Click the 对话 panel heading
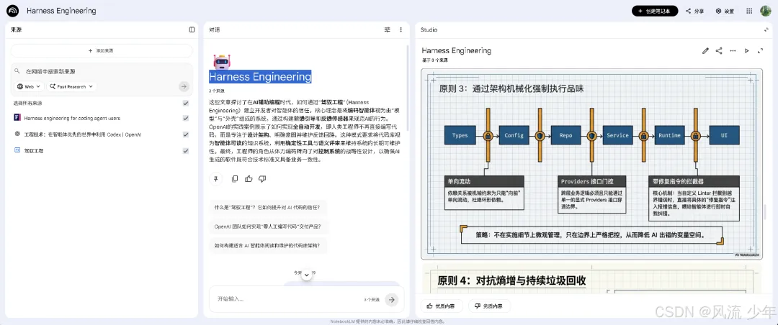Screen dimensions: 778x325 [x=215, y=29]
